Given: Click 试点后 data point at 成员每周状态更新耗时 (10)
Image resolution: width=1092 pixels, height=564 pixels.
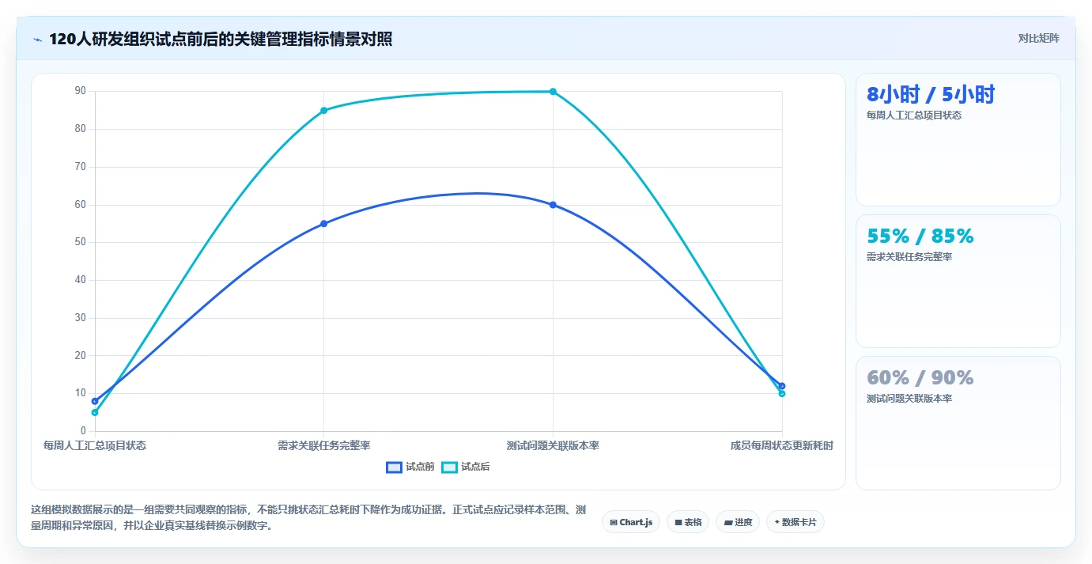Looking at the screenshot, I should click(782, 393).
